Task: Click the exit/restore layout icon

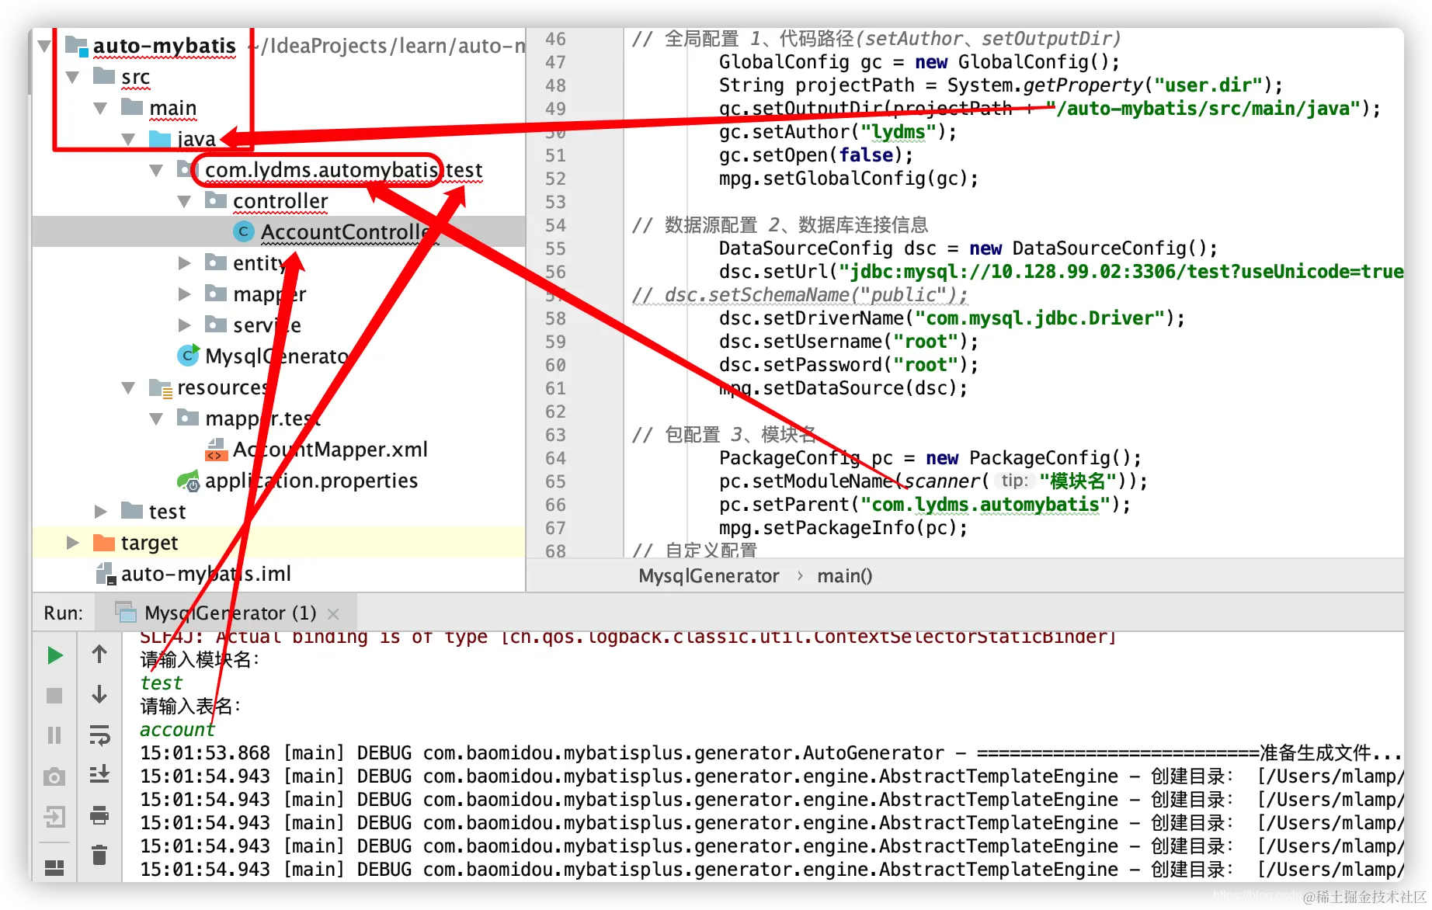Action: [54, 816]
